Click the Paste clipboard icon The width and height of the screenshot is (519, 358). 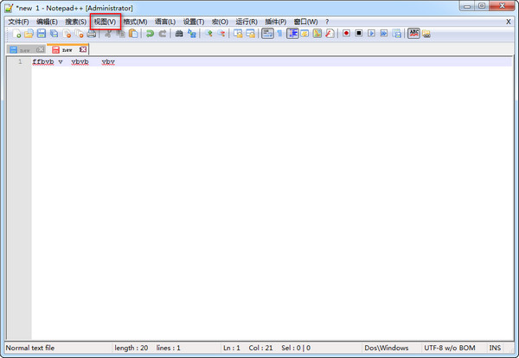(133, 34)
